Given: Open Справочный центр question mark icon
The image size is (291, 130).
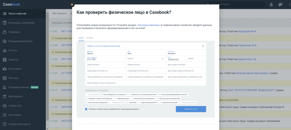Looking at the screenshot, I should click(x=5, y=124).
